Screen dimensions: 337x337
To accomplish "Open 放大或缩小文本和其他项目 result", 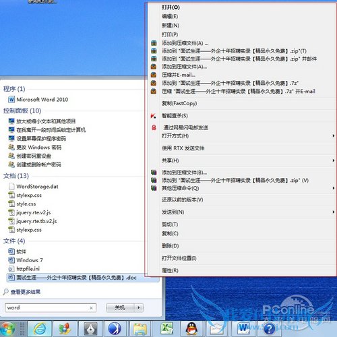I will 46,121.
